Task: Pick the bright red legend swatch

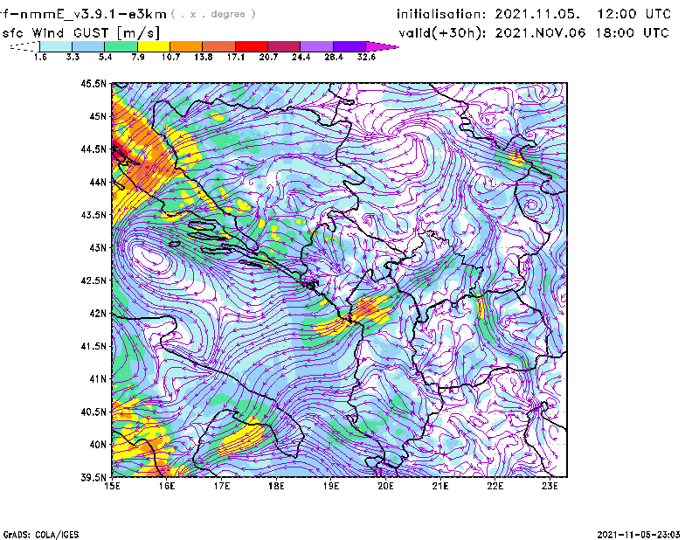Action: click(252, 46)
